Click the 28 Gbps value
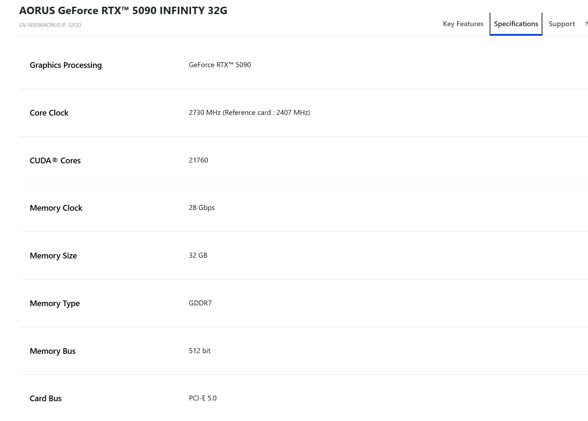 (202, 208)
